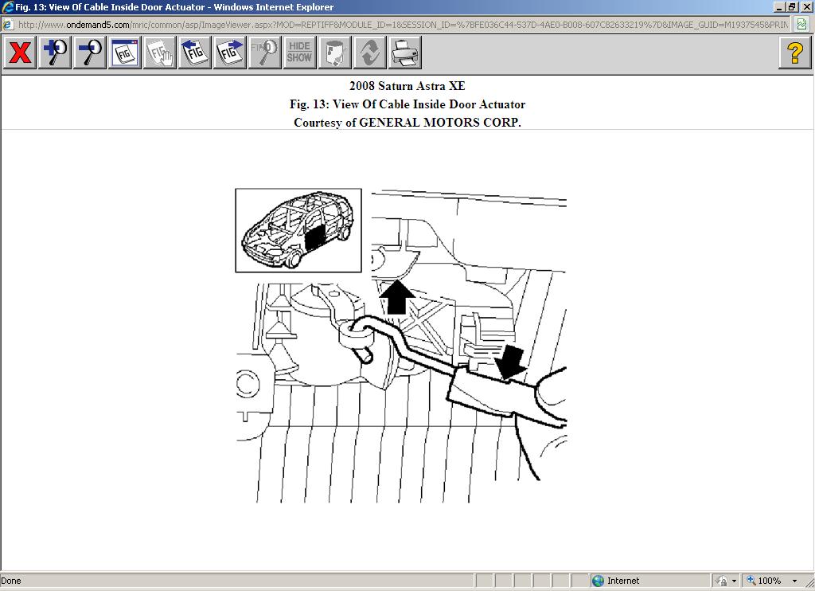Click the Internet Explorer title bar icon
This screenshot has height=591, width=815.
6,6
